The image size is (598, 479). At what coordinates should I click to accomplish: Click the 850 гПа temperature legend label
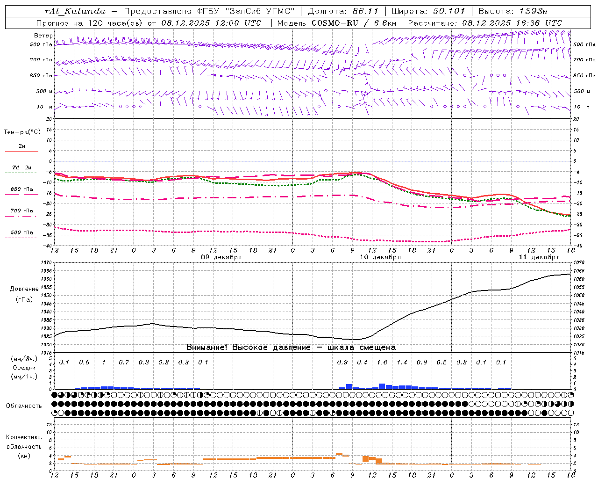click(x=22, y=189)
